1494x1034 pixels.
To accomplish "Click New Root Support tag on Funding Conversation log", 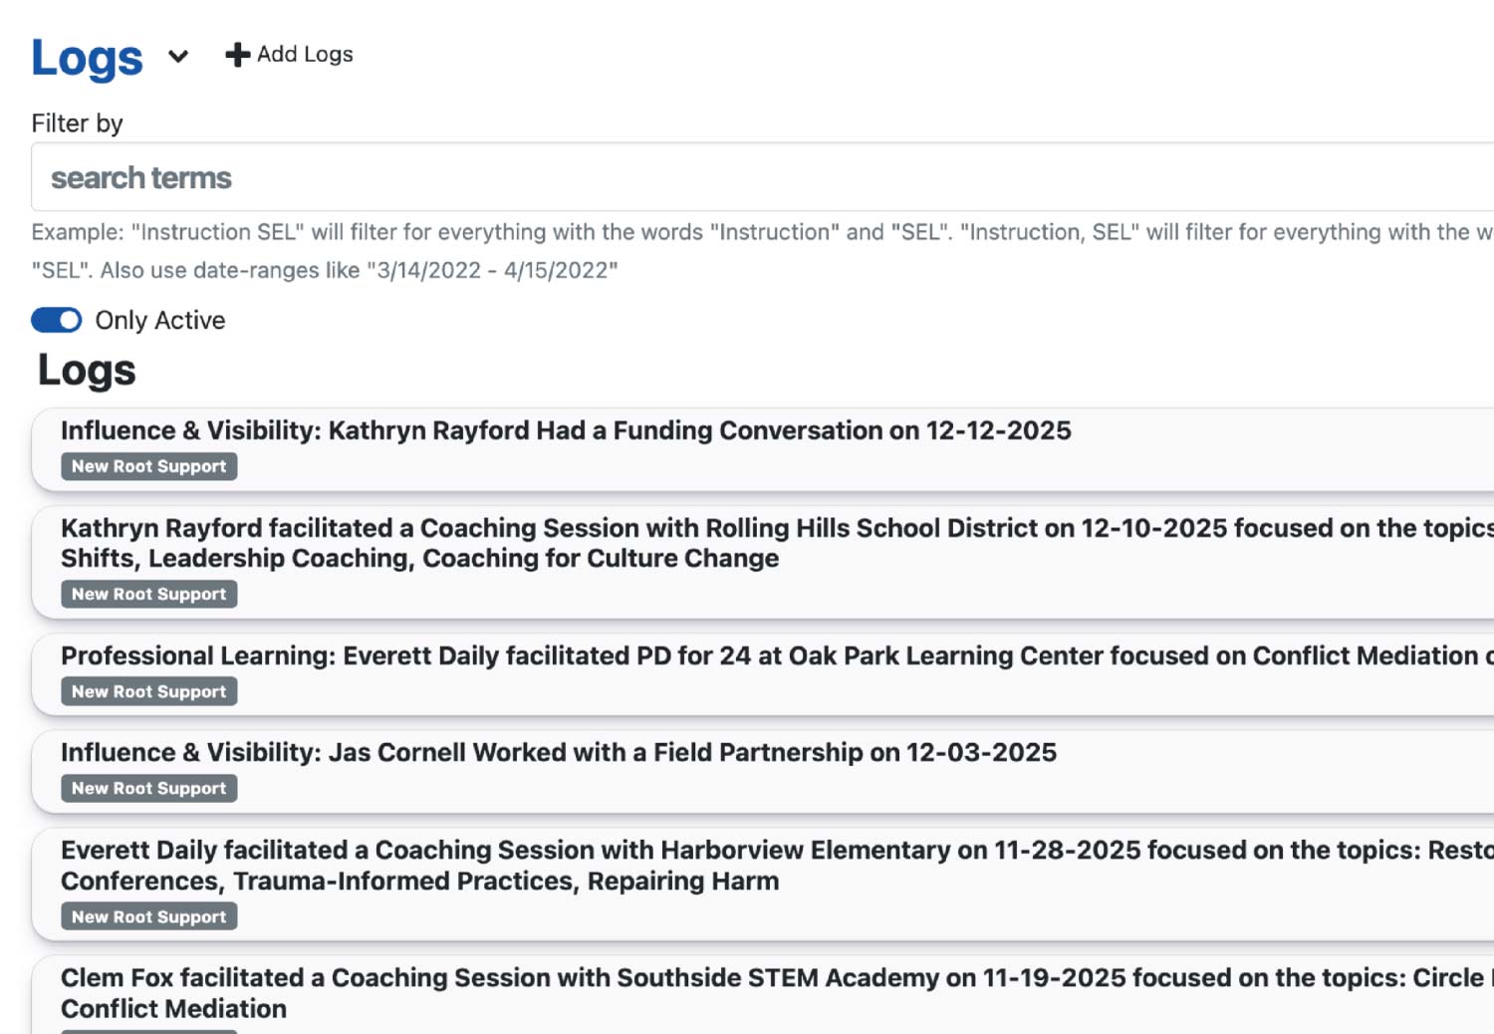I will click(149, 466).
